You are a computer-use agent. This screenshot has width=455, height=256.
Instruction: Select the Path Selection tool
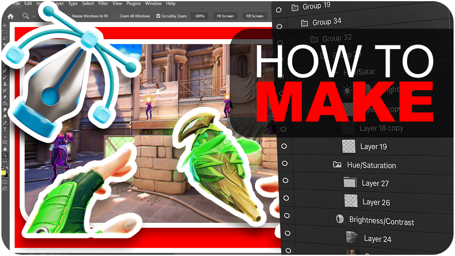point(5,136)
